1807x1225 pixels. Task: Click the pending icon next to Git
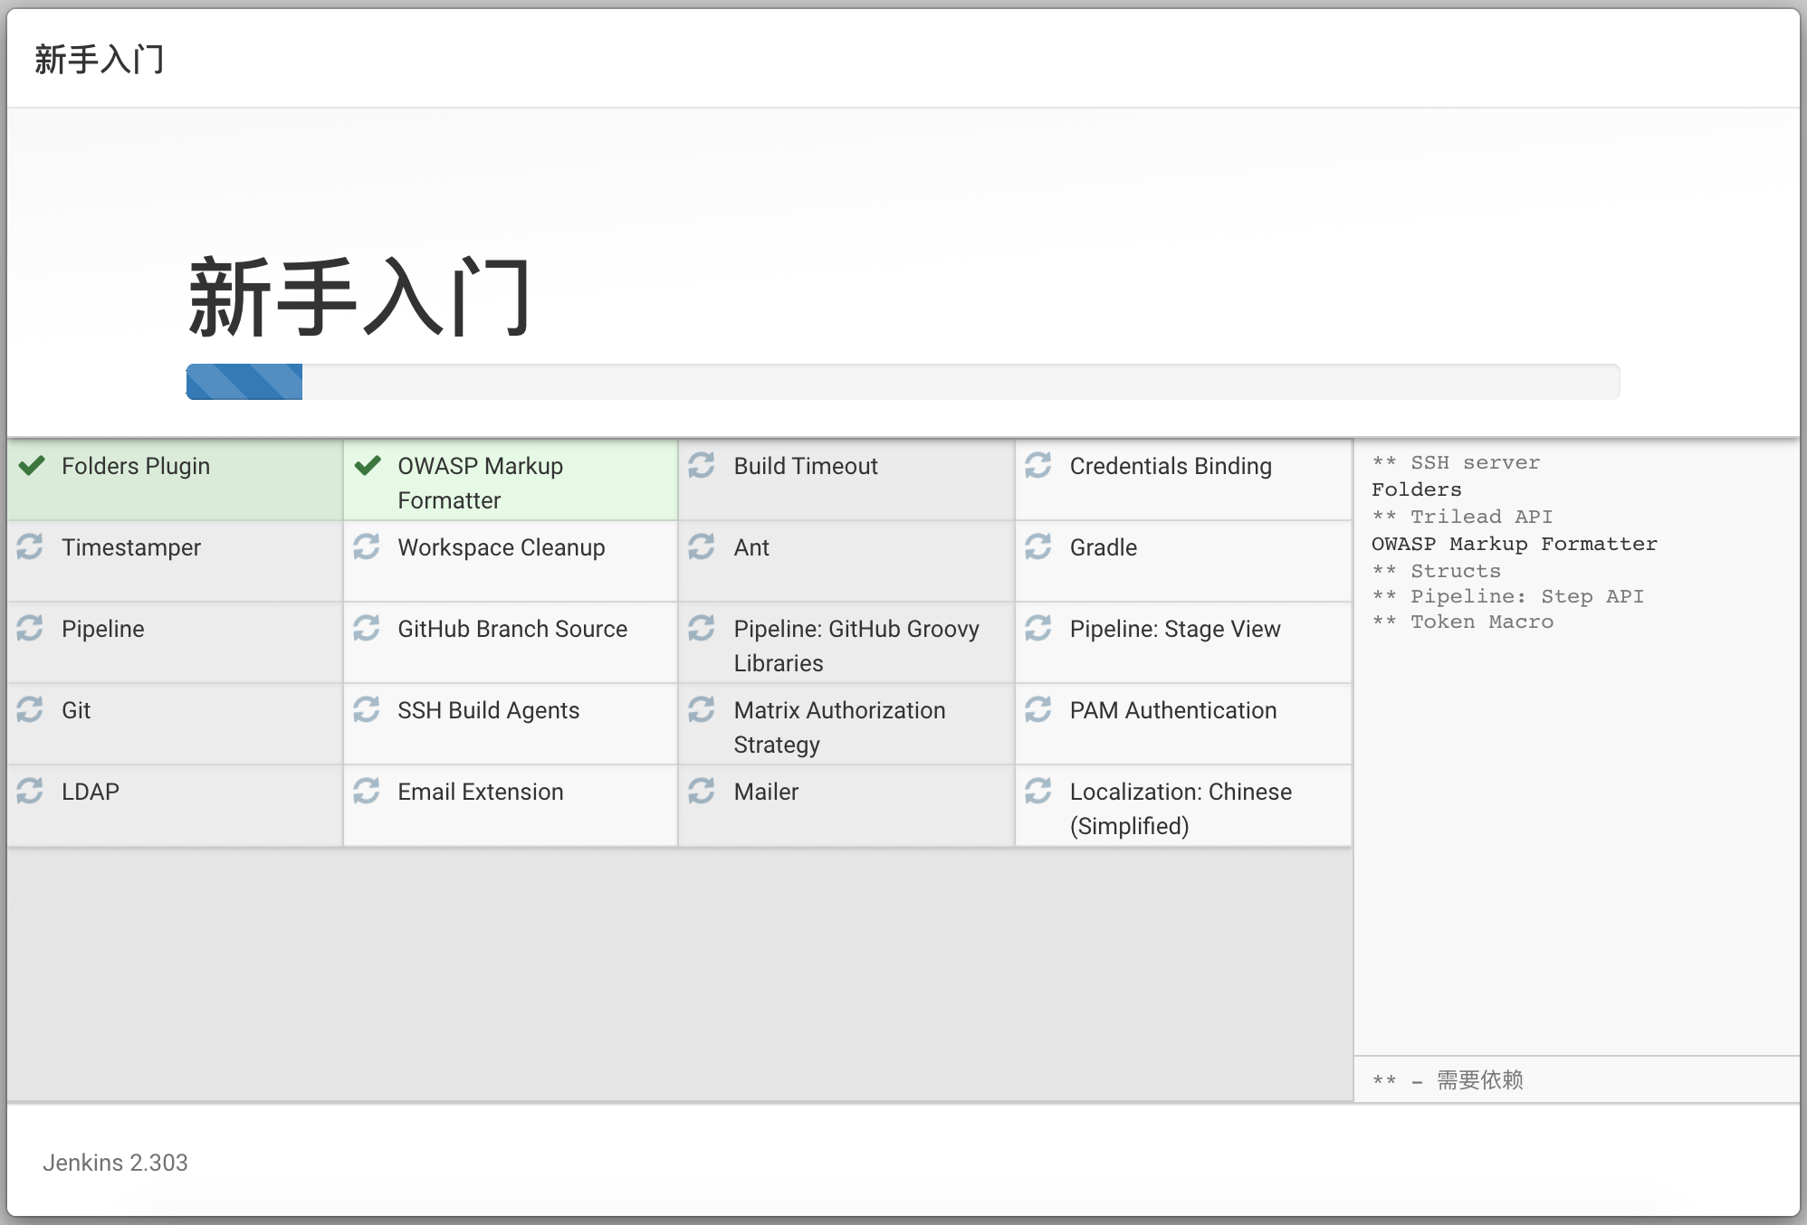[30, 709]
